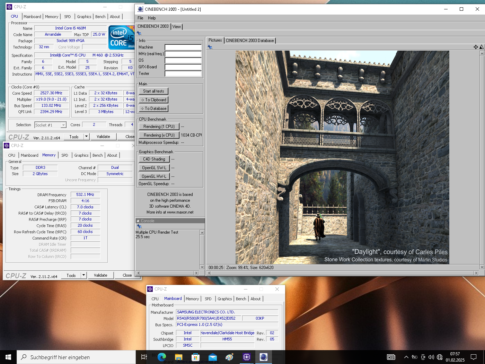Open the File menu in CINEBENCH

(140, 18)
